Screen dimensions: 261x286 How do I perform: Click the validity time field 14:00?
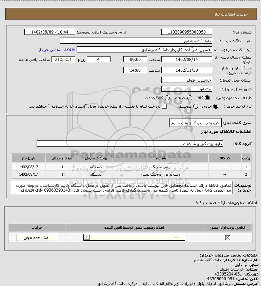click(x=135, y=70)
